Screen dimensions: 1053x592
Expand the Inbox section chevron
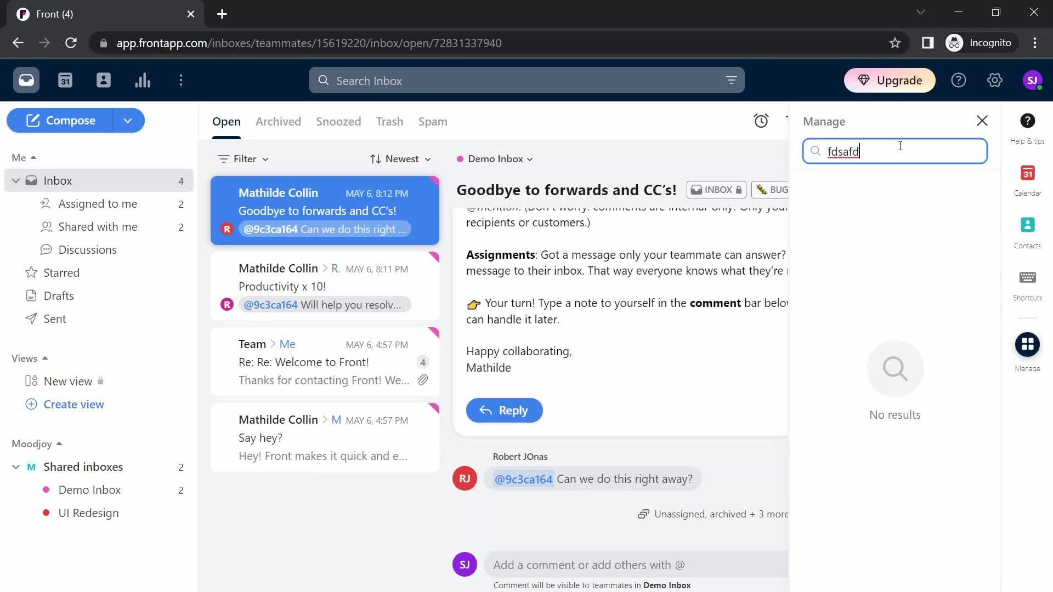[x=16, y=180]
